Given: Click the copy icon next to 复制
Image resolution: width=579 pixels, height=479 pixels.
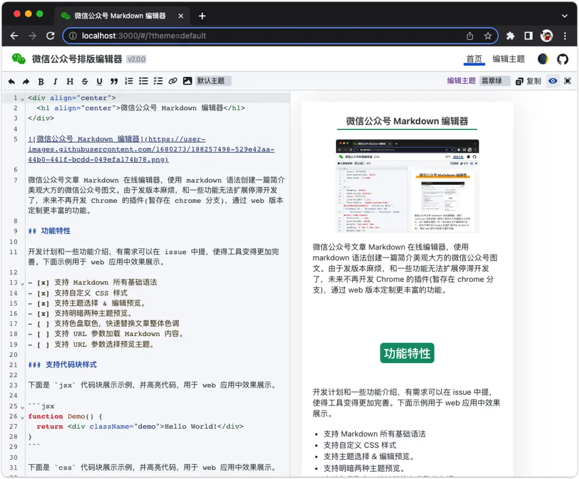Looking at the screenshot, I should pyautogui.click(x=519, y=81).
